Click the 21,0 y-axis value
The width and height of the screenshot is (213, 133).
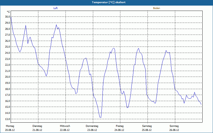point(7,71)
